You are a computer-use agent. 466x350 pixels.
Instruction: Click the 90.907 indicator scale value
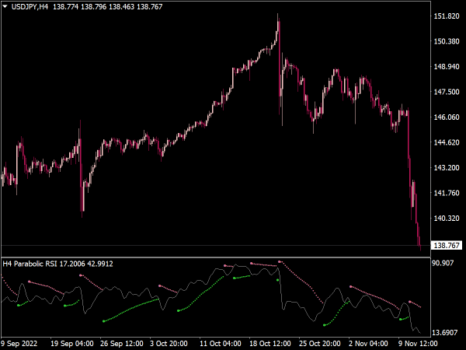click(443, 263)
